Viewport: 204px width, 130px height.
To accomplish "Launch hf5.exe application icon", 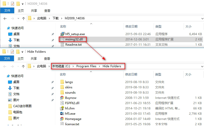I will (62, 114).
